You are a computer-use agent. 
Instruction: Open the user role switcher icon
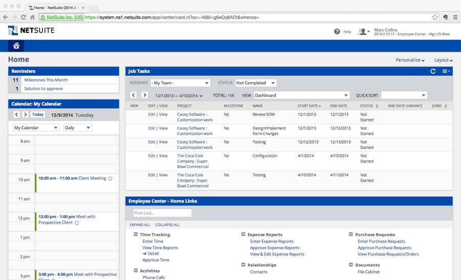pyautogui.click(x=364, y=31)
